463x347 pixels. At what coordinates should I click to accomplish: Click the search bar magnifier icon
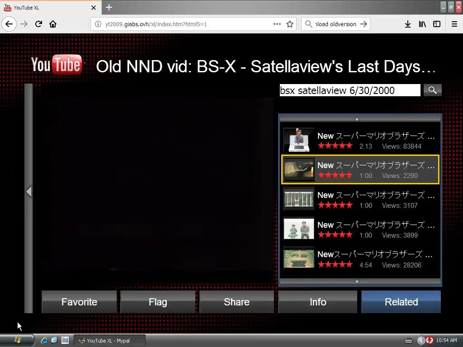pos(308,24)
